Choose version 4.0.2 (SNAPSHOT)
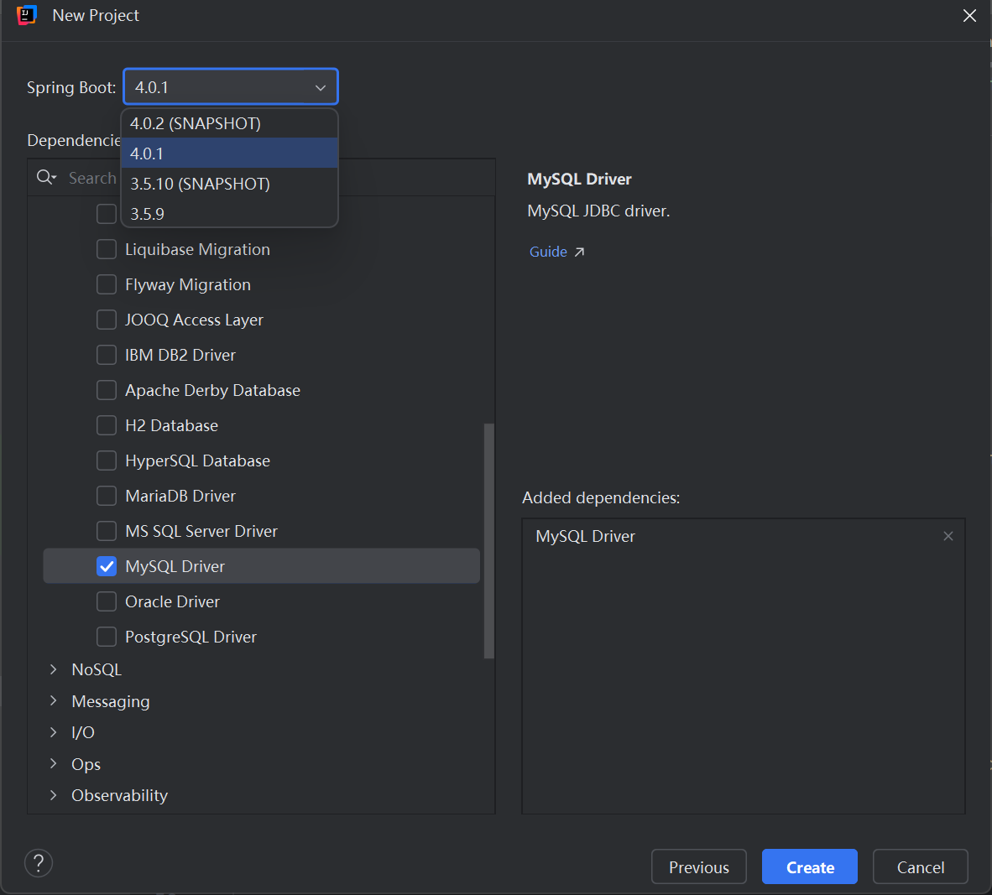Viewport: 992px width, 895px height. [x=229, y=123]
